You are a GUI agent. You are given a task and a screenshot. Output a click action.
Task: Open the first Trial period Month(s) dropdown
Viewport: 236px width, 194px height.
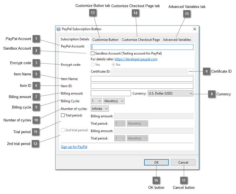137,124
